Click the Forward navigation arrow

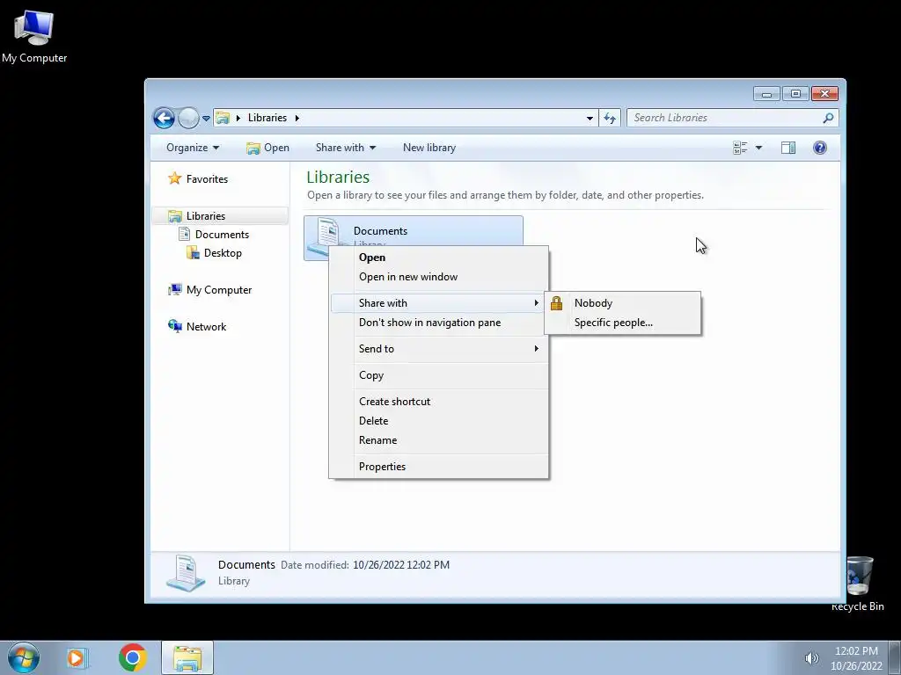click(188, 119)
